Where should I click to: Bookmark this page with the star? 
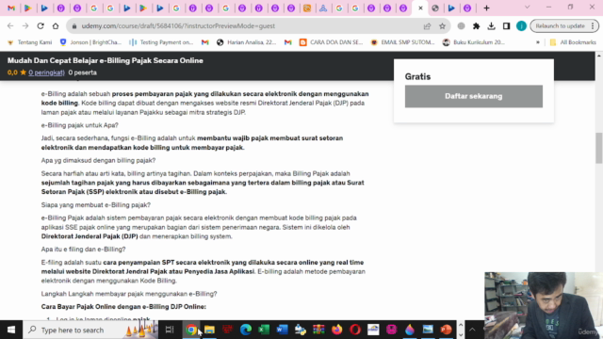[442, 26]
